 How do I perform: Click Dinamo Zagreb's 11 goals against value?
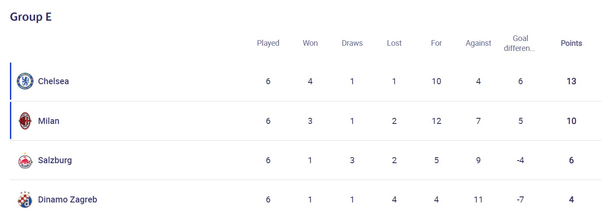coord(478,199)
